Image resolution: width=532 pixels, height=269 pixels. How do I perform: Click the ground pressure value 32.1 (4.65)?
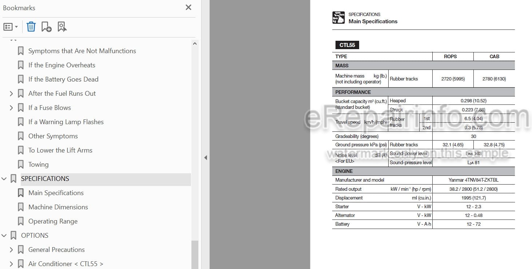click(x=453, y=145)
